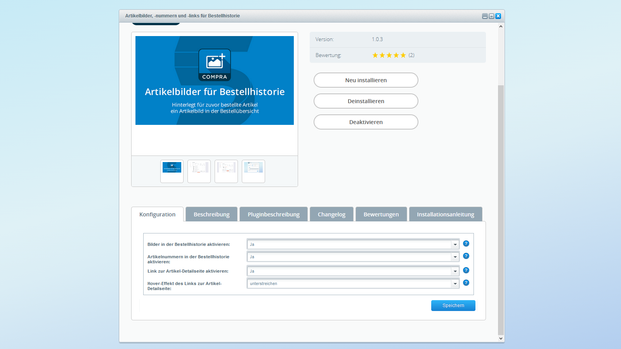Image resolution: width=621 pixels, height=349 pixels.
Task: Open the Pluginbeschreibung tab
Action: pyautogui.click(x=274, y=214)
